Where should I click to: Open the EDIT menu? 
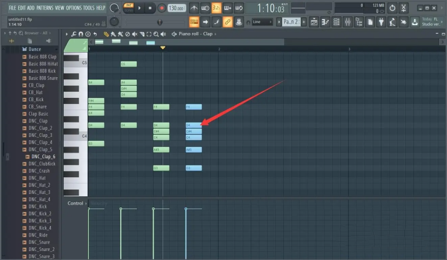point(22,8)
